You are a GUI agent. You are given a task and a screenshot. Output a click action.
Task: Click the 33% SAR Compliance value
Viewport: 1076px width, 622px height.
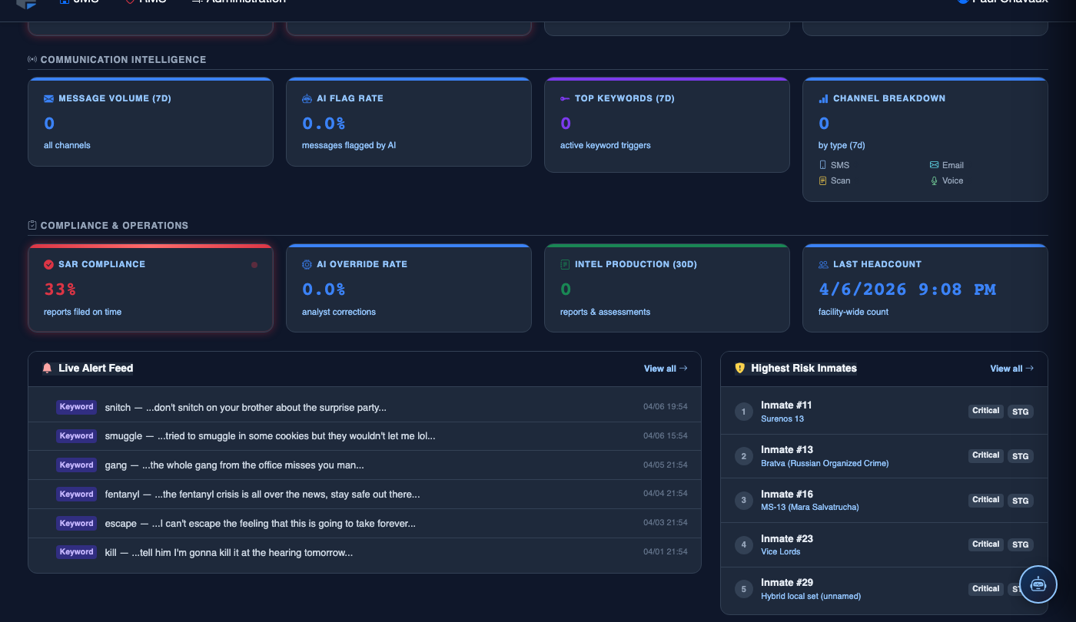tap(60, 289)
